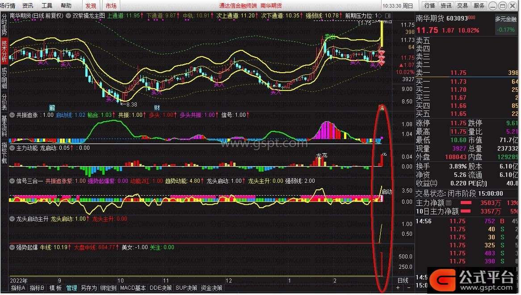The height and width of the screenshot is (295, 521).
Task: Click the 买一 price 11.73
Action: click(458, 82)
